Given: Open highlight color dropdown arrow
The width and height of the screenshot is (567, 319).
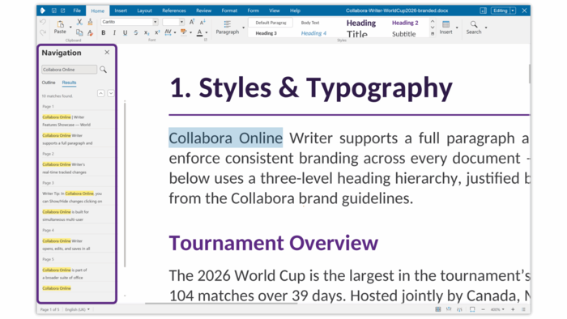Looking at the screenshot, I should tap(190, 33).
